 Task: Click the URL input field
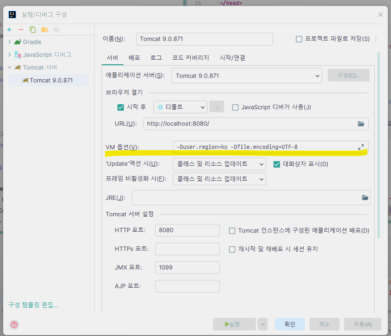point(256,124)
